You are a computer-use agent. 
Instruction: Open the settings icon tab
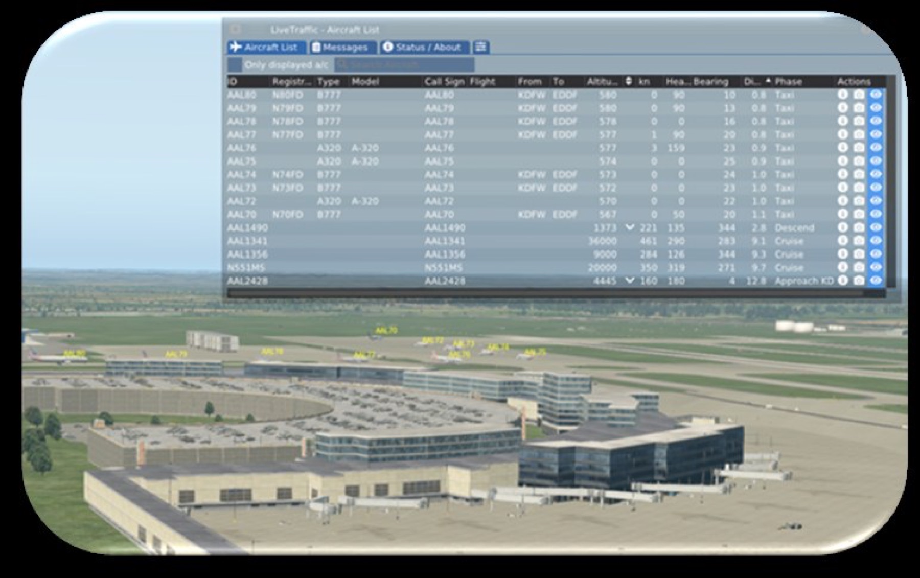coord(480,47)
